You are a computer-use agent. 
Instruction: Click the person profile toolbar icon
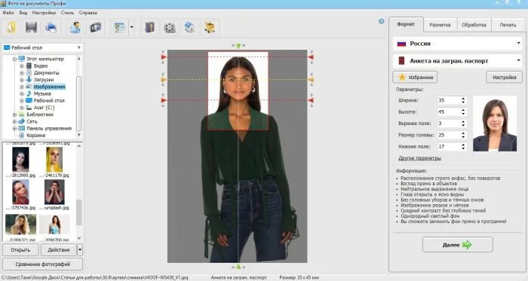coord(75,27)
